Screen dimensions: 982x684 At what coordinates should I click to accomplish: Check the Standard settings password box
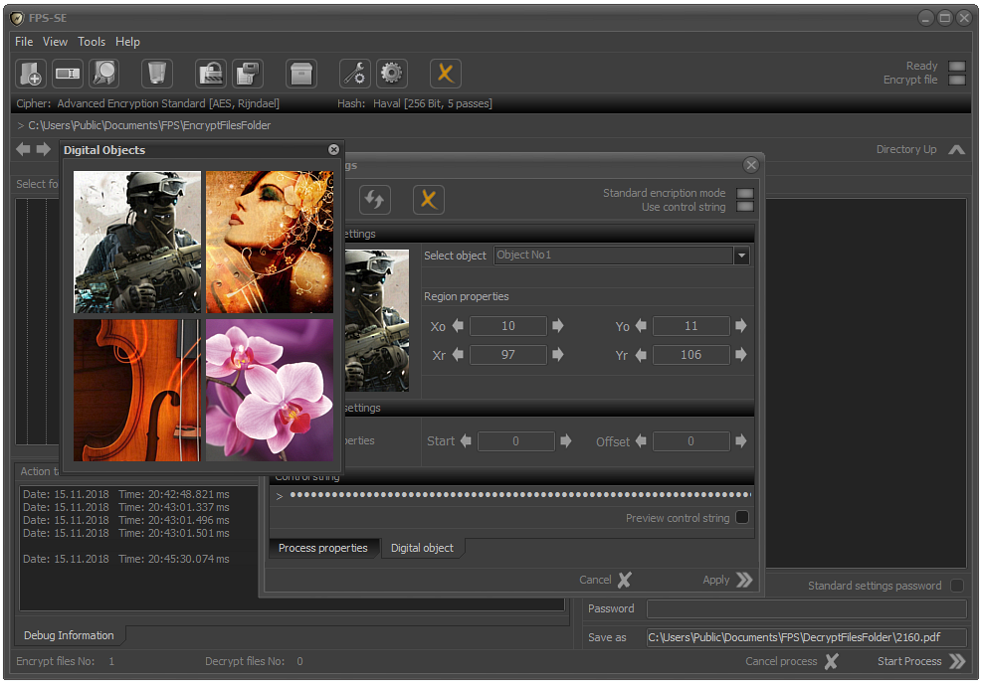coord(957,586)
